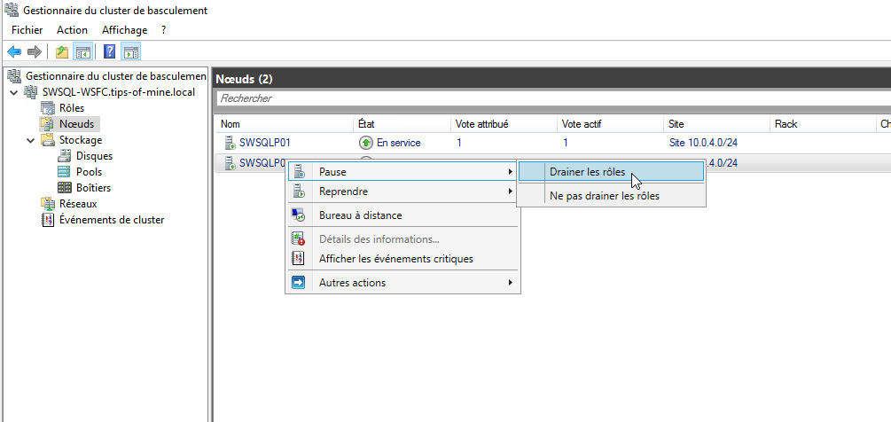891x422 pixels.
Task: Open the blue Help question mark icon
Action: tap(110, 52)
